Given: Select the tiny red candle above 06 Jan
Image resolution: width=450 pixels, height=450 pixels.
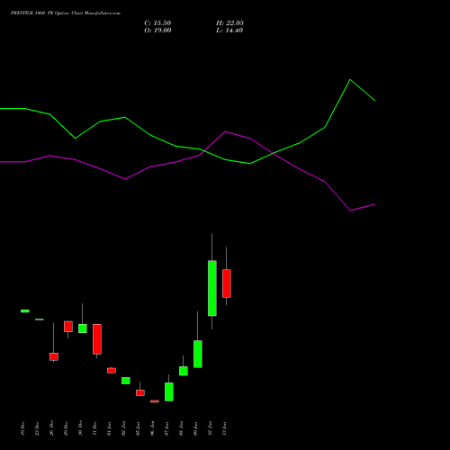Looking at the screenshot, I should [155, 401].
